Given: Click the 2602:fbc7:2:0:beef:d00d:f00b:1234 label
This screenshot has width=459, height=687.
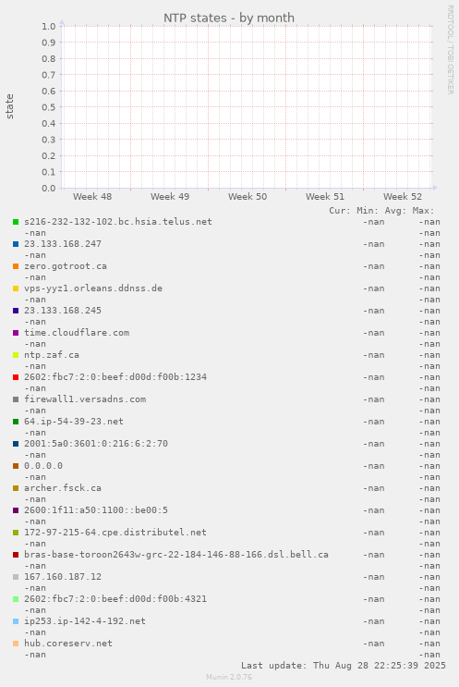Looking at the screenshot, I should (x=115, y=377).
